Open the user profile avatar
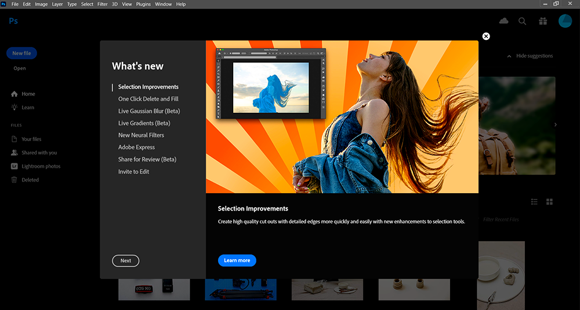This screenshot has height=310, width=580. 565,21
